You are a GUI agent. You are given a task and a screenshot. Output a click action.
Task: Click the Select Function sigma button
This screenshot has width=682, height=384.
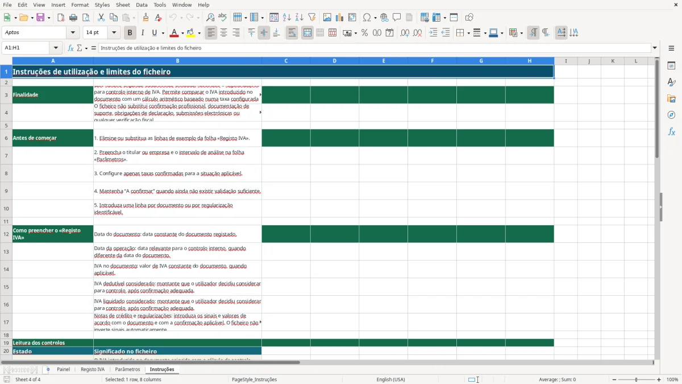click(x=80, y=48)
